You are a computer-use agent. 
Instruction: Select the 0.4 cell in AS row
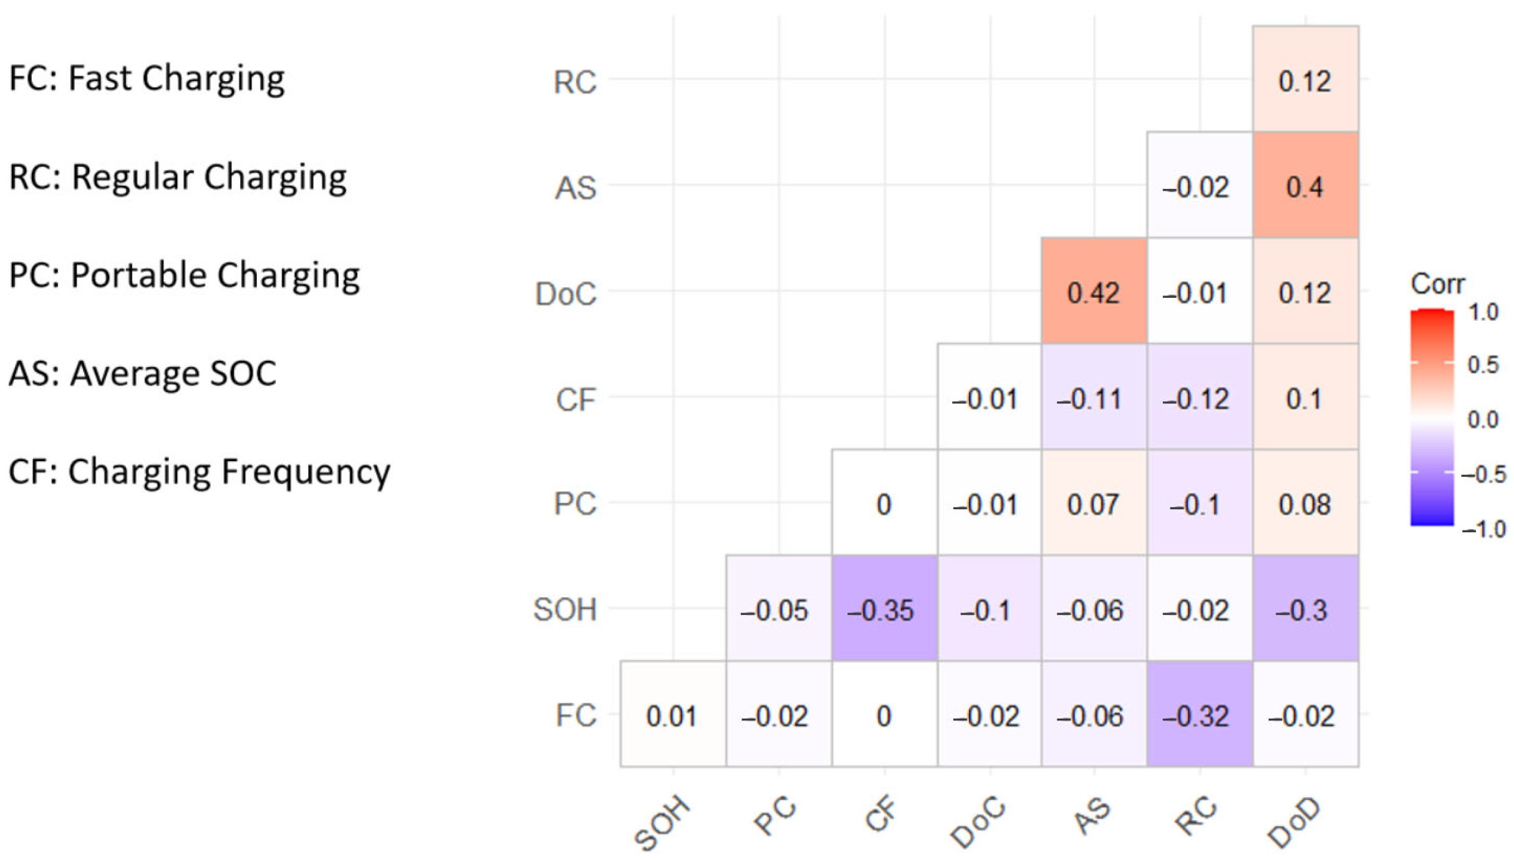[x=1305, y=185]
